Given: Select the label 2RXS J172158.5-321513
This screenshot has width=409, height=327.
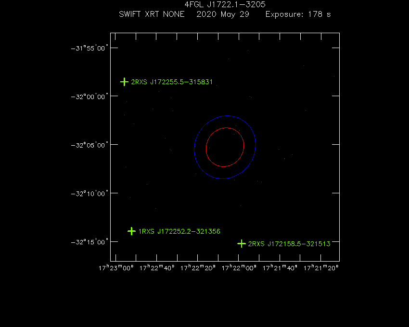Looking at the screenshot, I should point(289,244).
